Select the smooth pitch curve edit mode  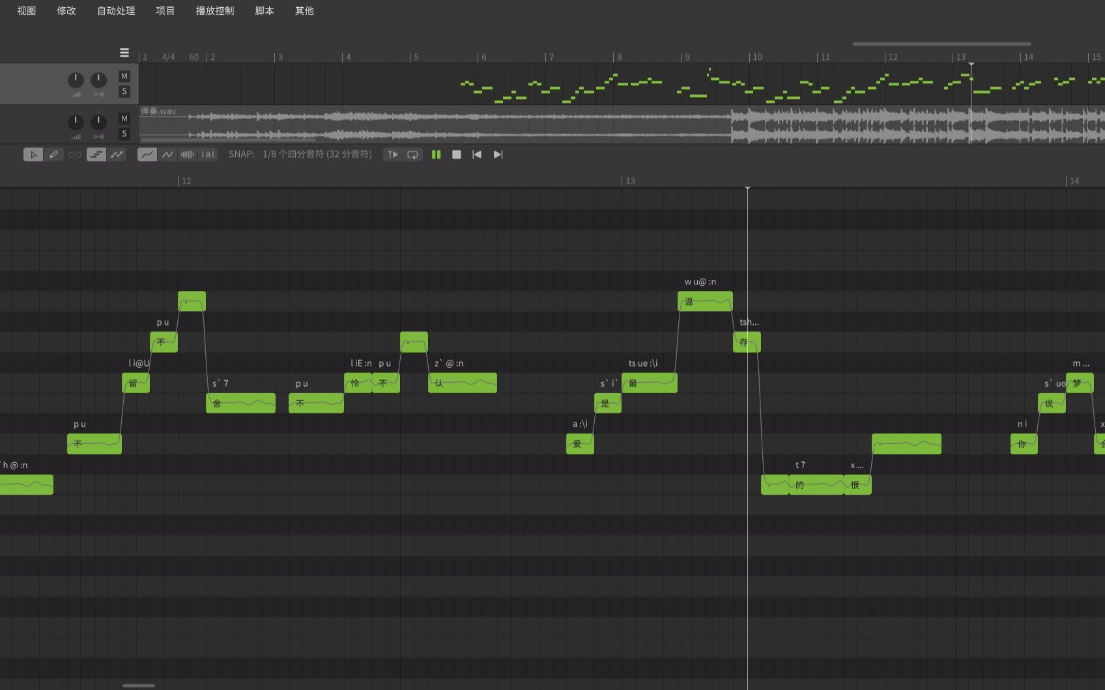147,154
